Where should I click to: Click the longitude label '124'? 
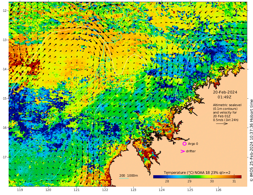(162, 190)
